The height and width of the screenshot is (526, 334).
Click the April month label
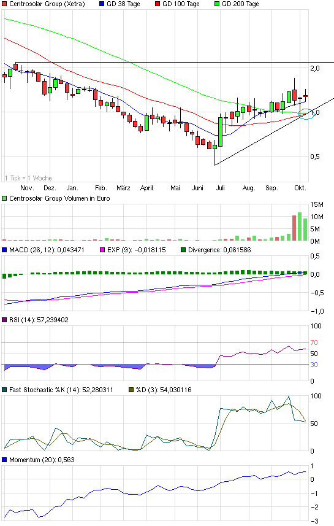[x=146, y=188]
